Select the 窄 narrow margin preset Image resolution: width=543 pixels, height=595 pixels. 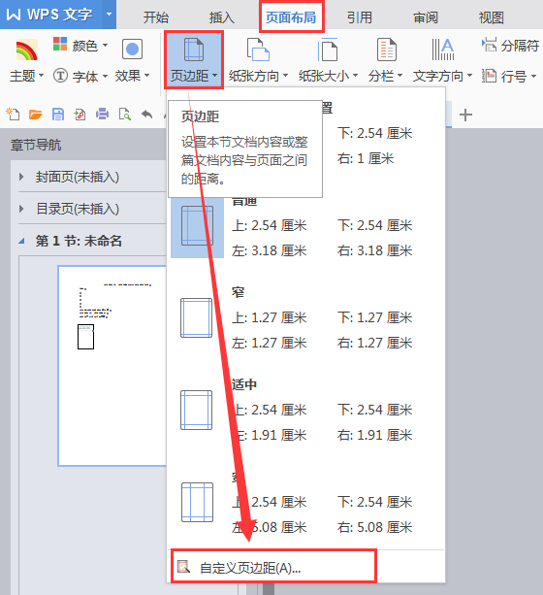(305, 317)
